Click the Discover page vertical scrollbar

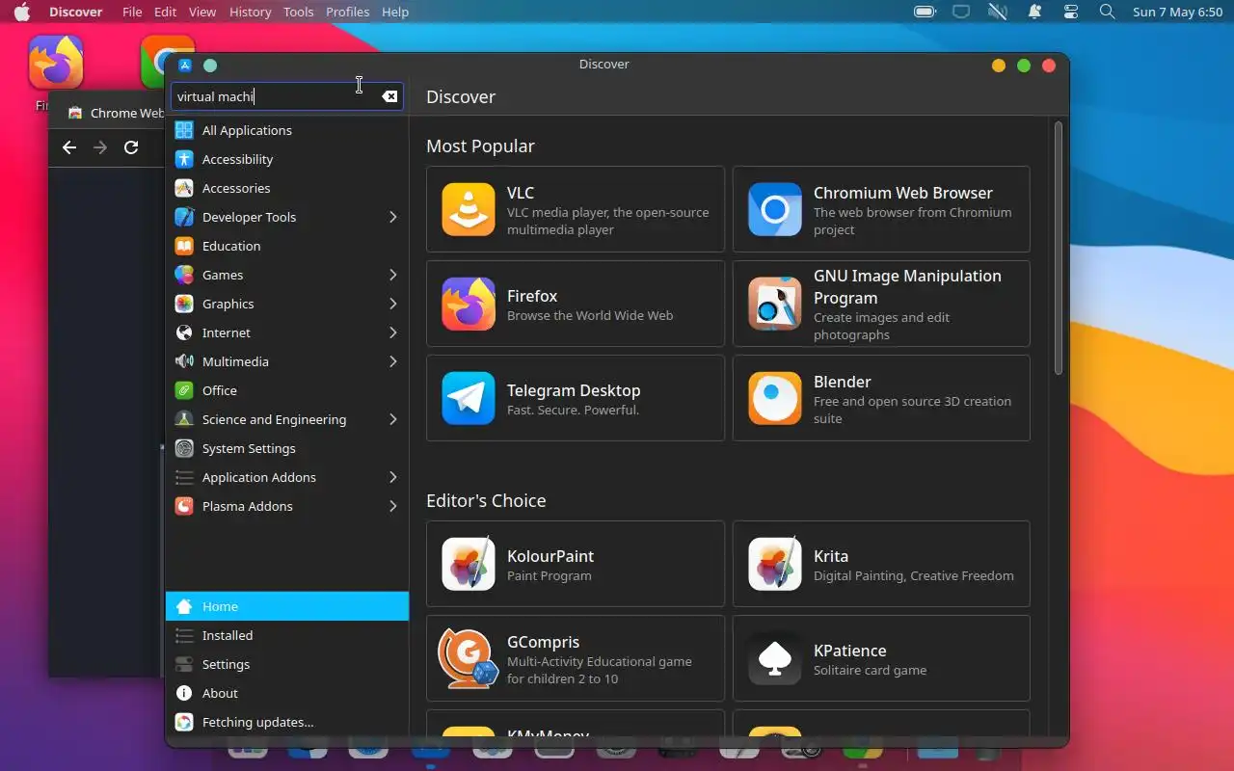[x=1058, y=248]
